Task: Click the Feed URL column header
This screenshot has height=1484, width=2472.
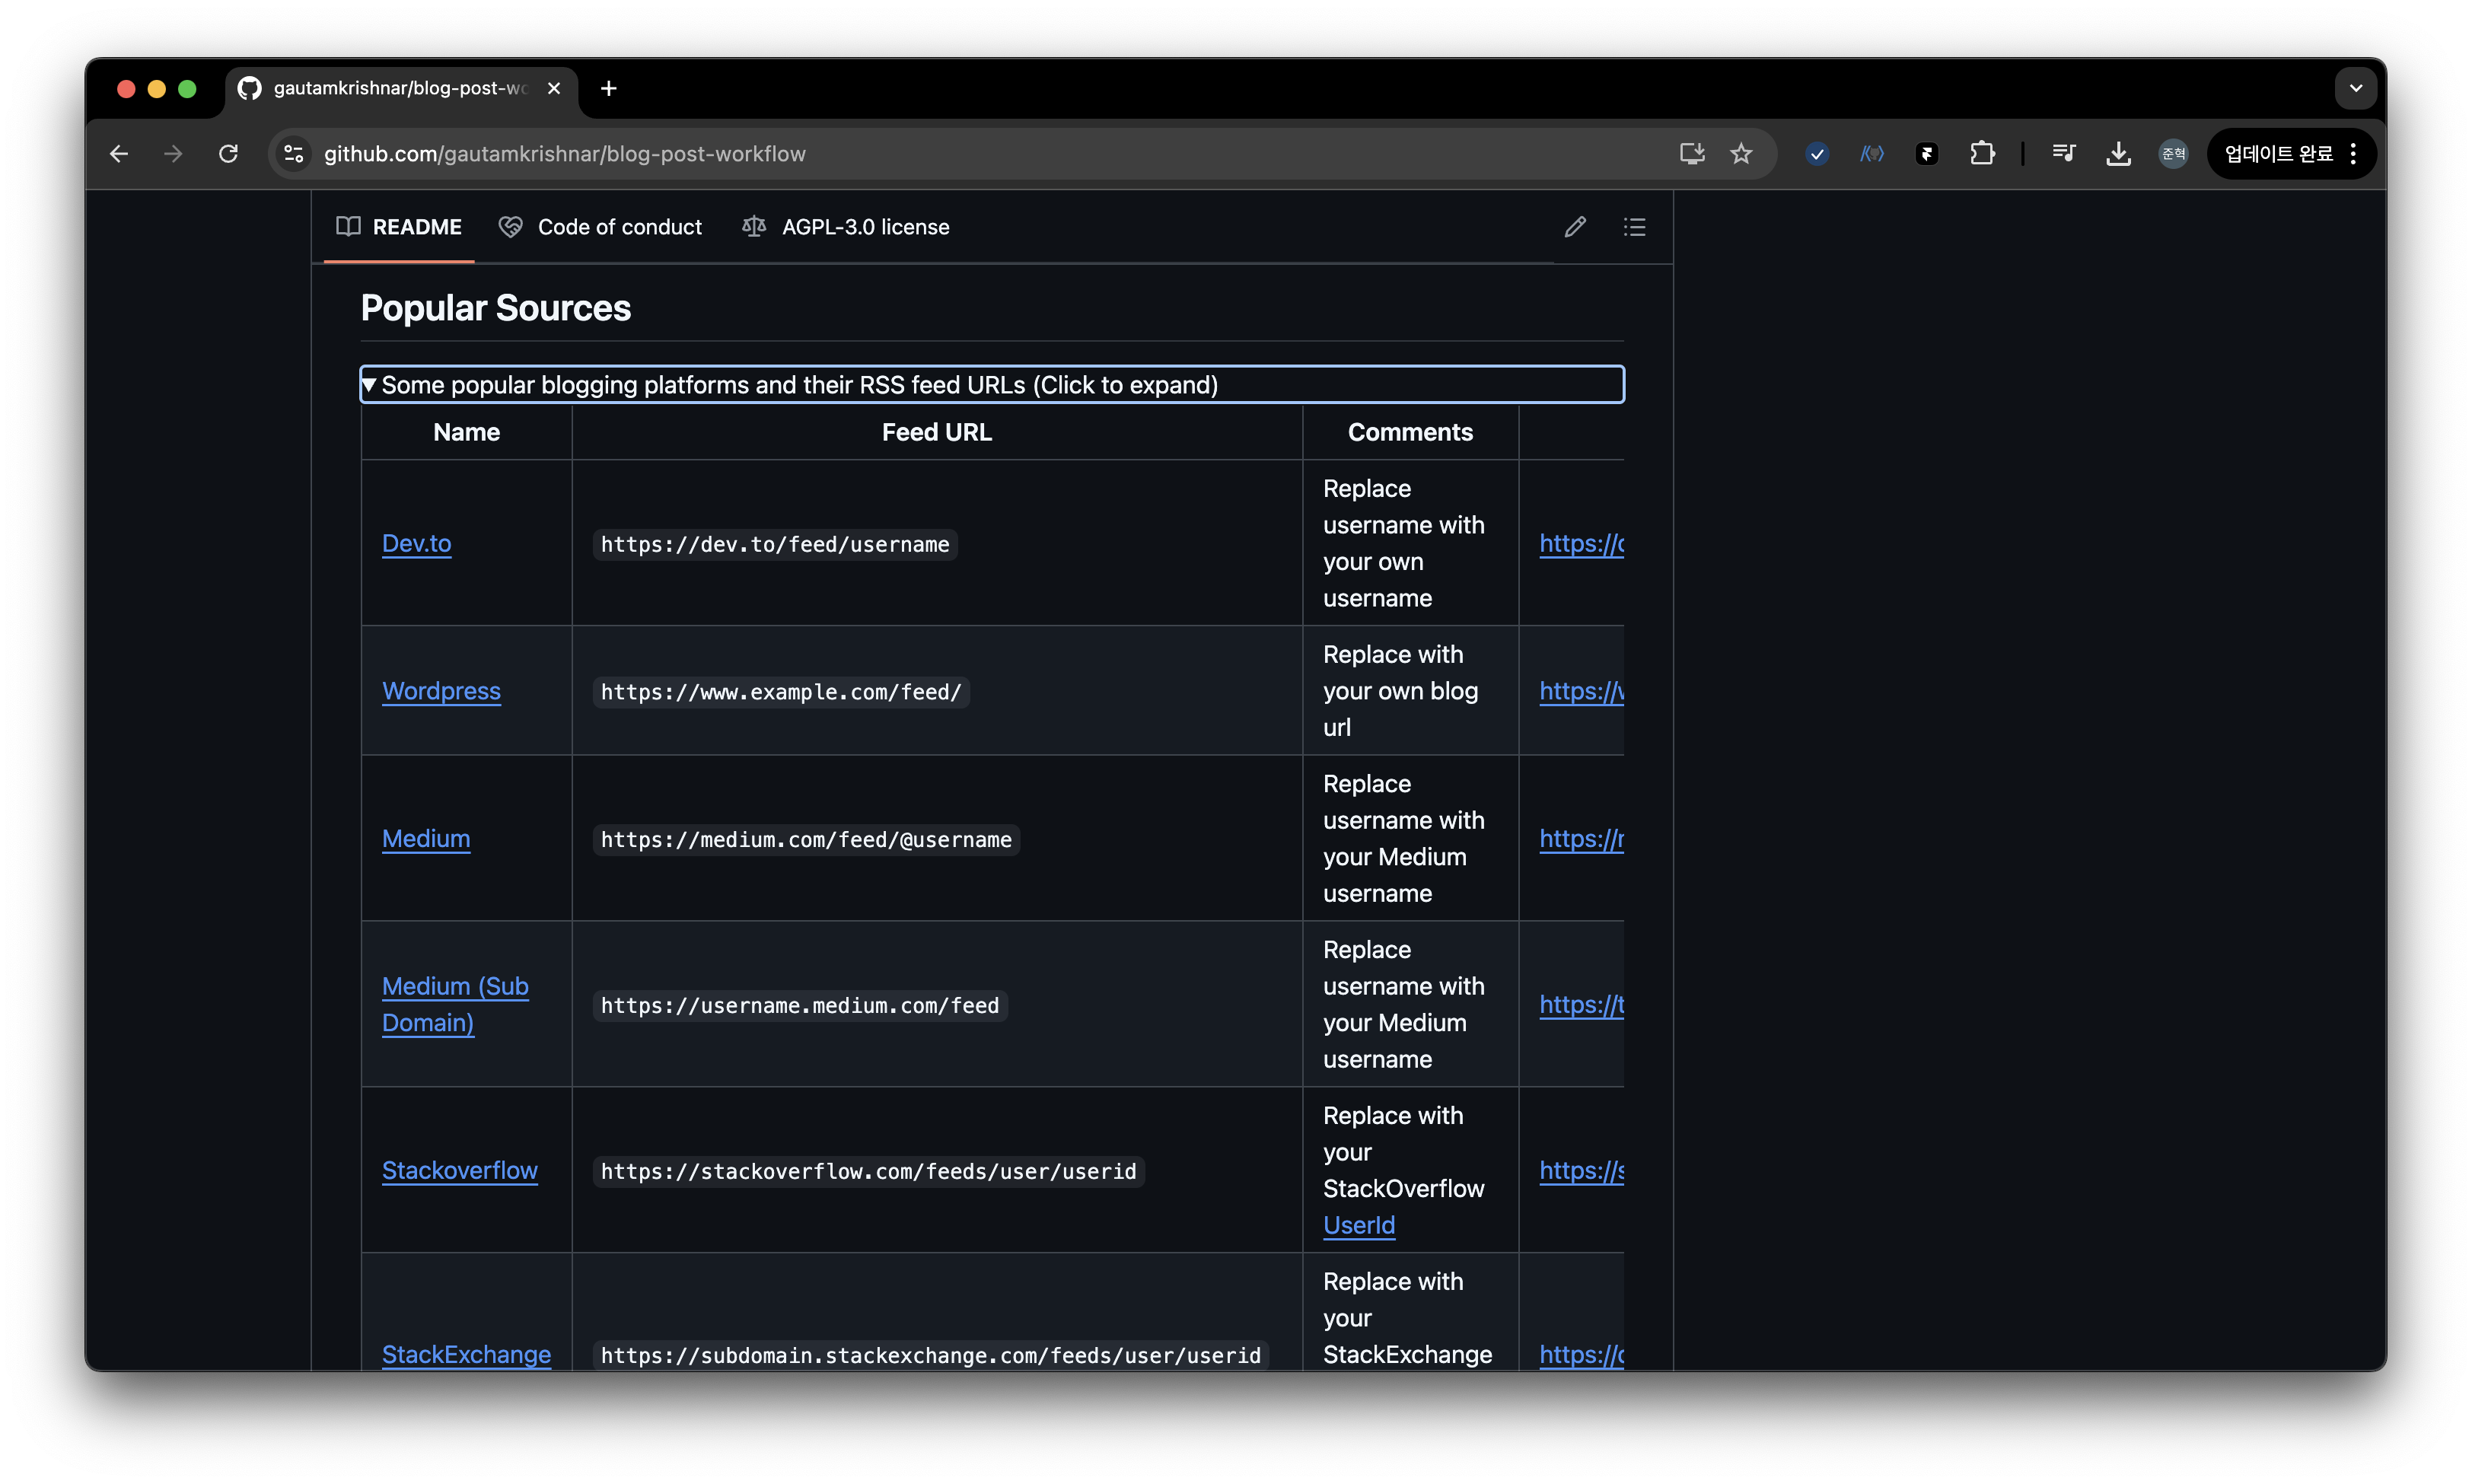Action: [937, 432]
